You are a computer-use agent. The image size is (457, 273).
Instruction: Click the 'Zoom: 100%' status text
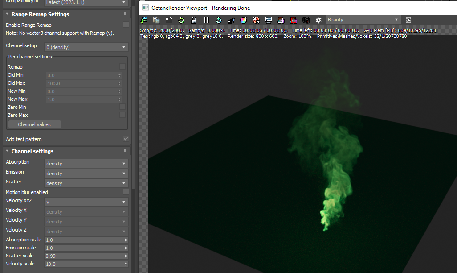298,36
